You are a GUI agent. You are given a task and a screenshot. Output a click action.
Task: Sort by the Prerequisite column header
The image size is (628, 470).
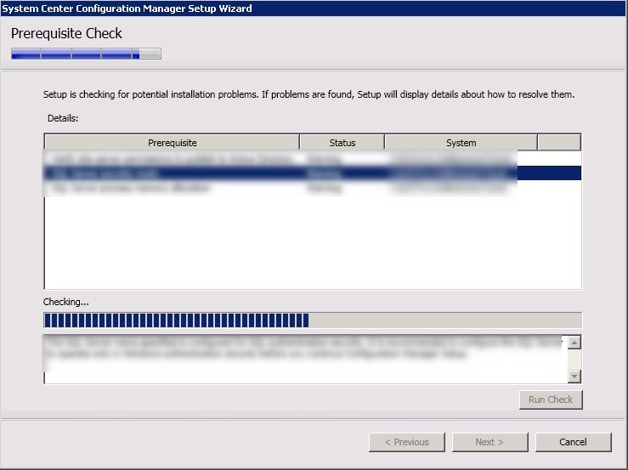coord(173,143)
